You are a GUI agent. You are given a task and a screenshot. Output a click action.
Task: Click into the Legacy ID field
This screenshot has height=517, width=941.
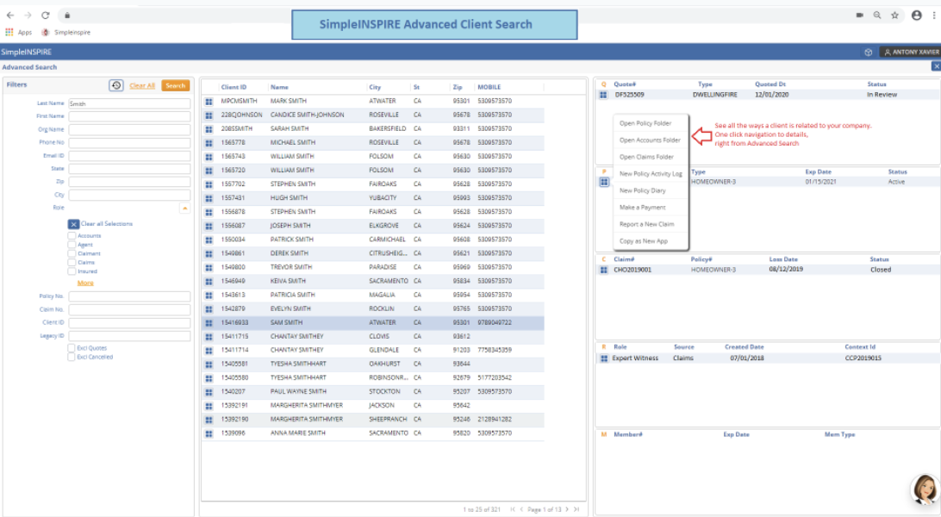(x=129, y=336)
